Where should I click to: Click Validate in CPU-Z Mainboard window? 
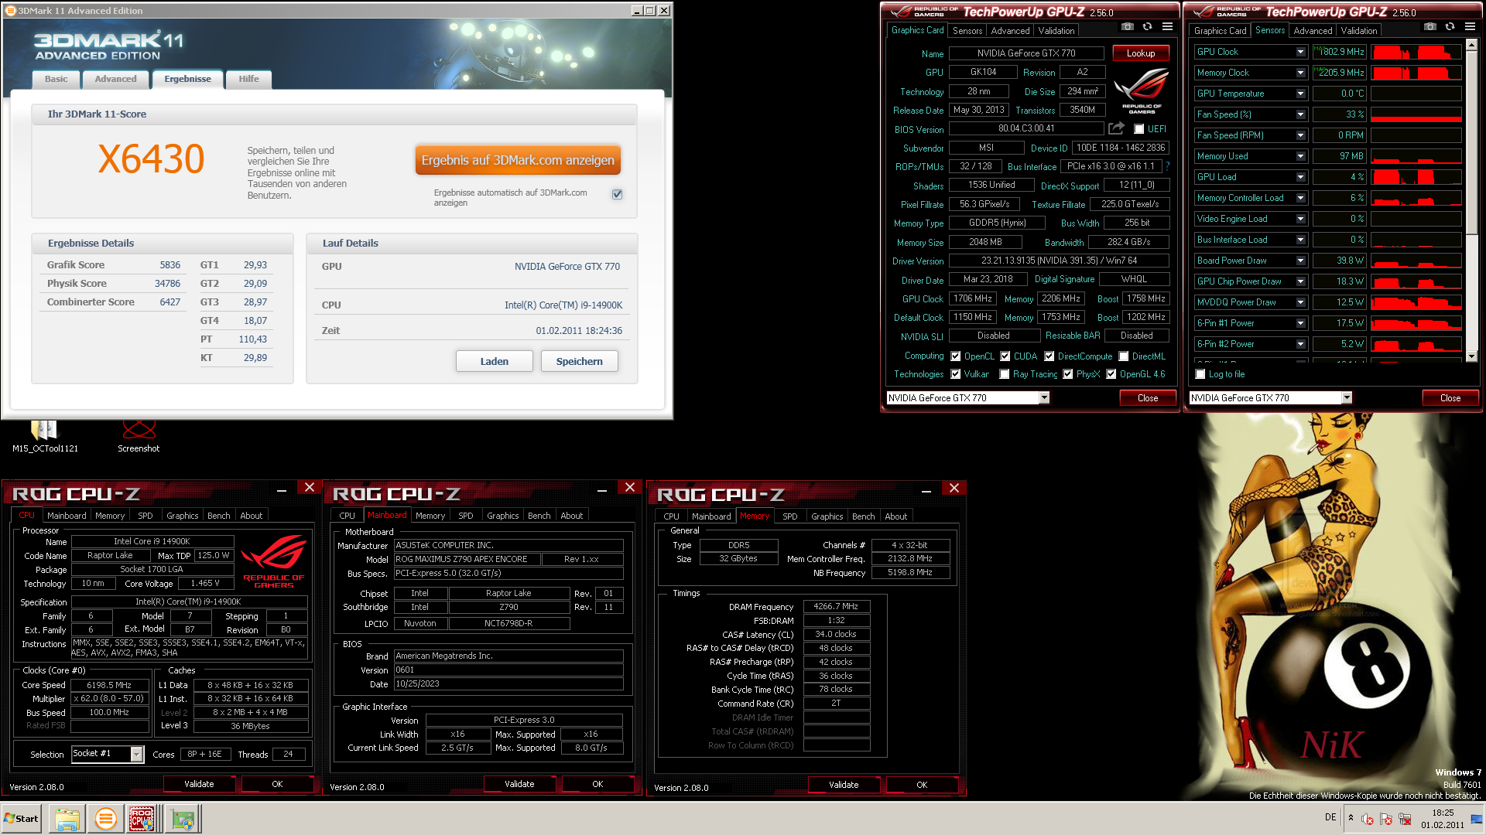519,784
